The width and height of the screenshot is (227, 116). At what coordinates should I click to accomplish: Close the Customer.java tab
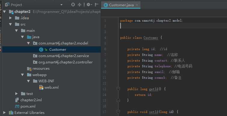coord(137,5)
